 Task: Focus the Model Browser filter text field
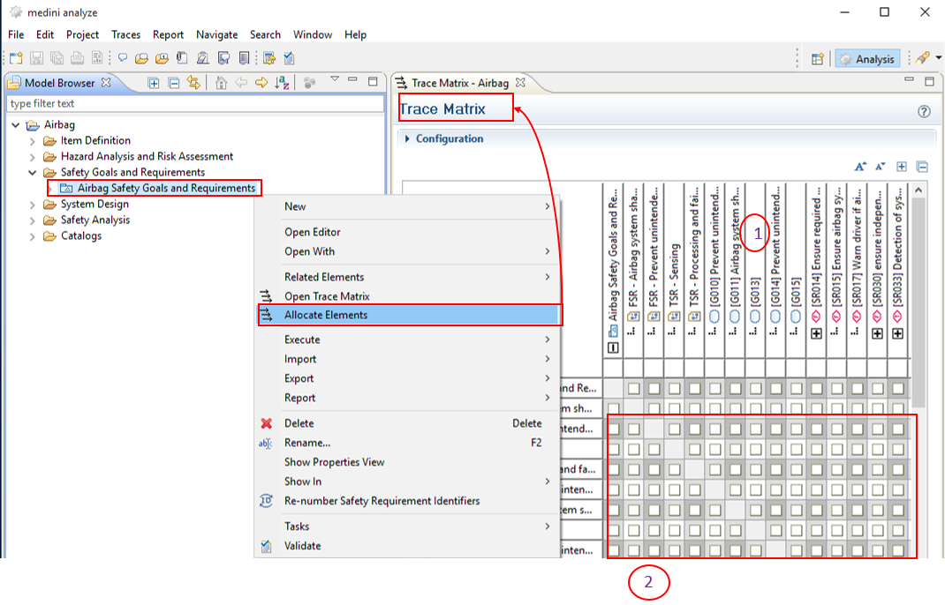click(x=194, y=103)
